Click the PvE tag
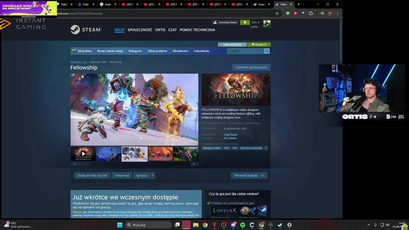 tap(235, 148)
